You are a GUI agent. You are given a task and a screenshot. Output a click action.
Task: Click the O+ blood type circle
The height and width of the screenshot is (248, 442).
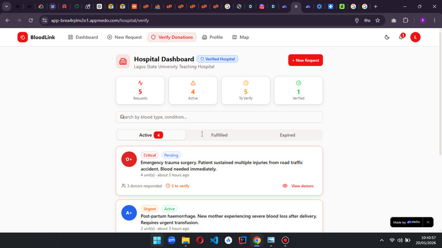coord(129,159)
